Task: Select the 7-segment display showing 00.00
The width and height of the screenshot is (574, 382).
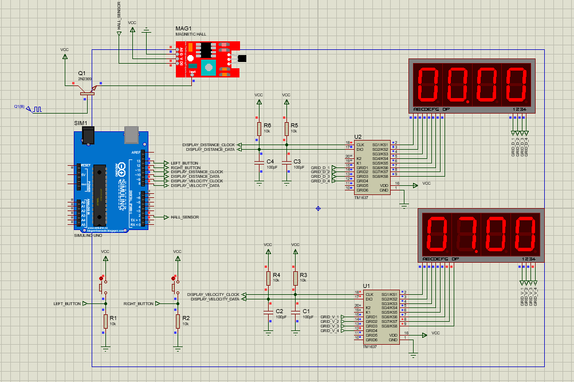Action: (x=472, y=86)
